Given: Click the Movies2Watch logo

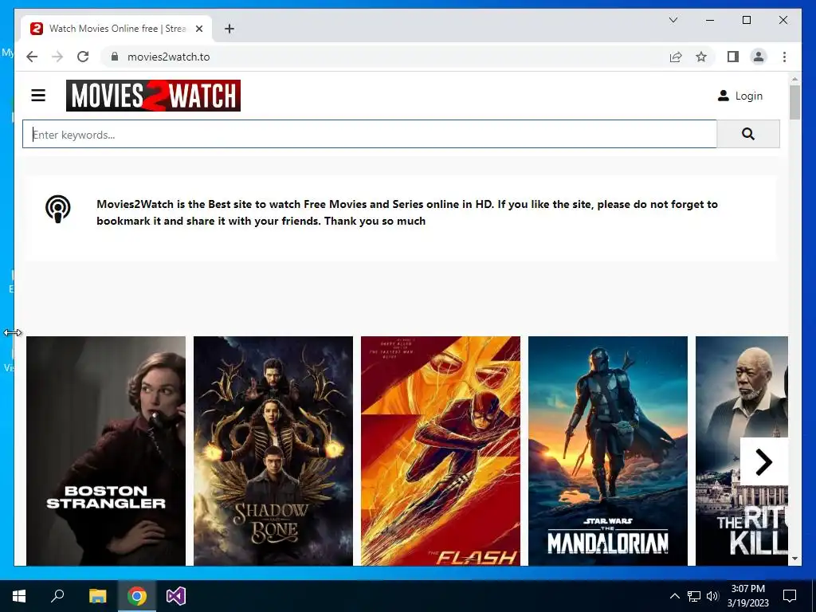Looking at the screenshot, I should click(153, 96).
